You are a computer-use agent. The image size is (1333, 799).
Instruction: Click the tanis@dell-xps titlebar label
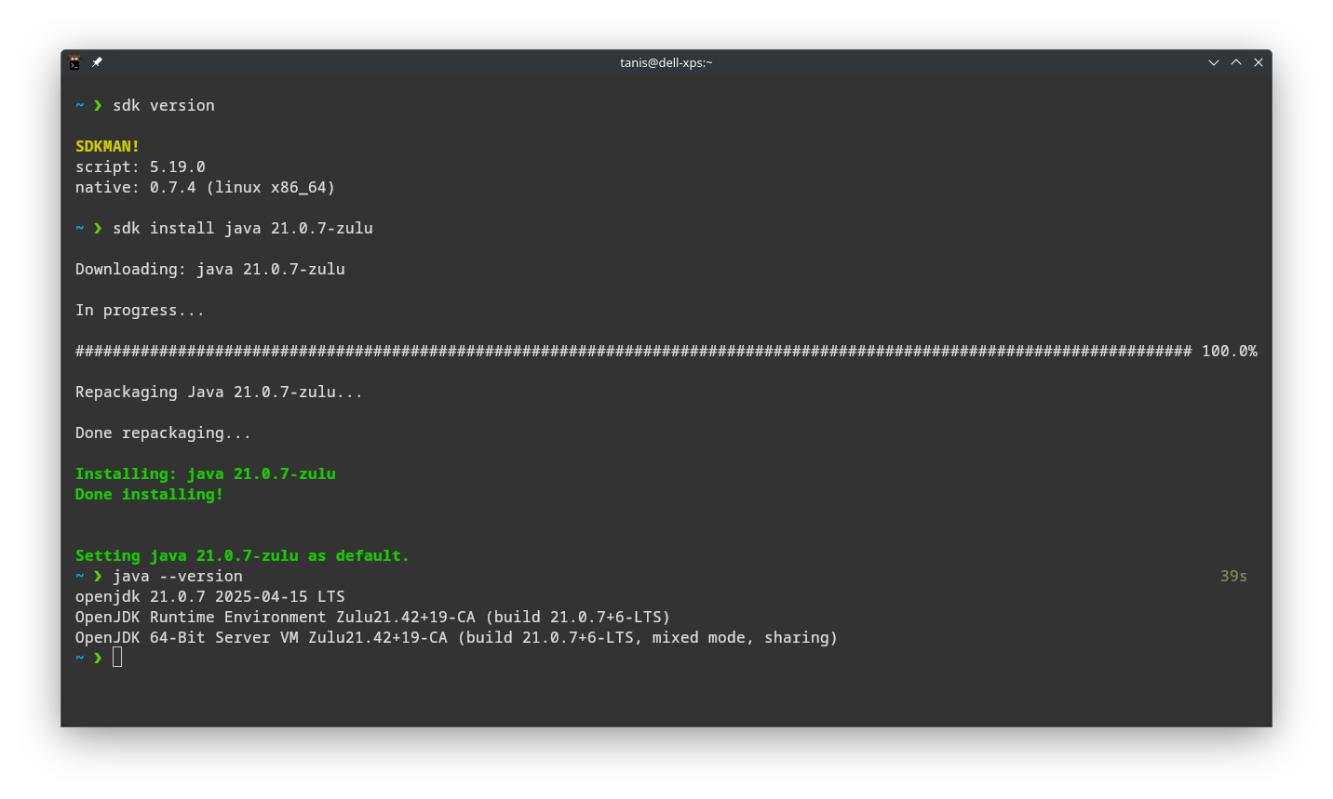(666, 62)
